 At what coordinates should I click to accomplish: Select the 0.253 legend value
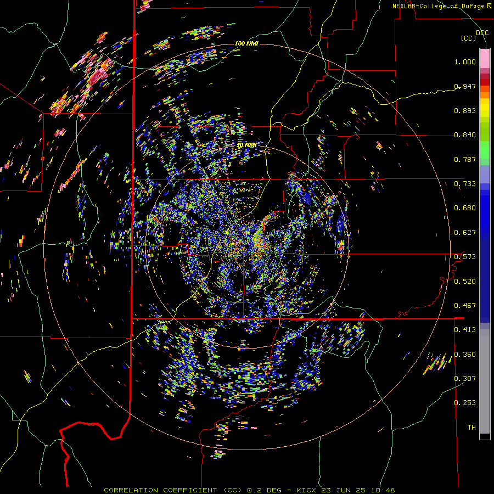pyautogui.click(x=465, y=403)
